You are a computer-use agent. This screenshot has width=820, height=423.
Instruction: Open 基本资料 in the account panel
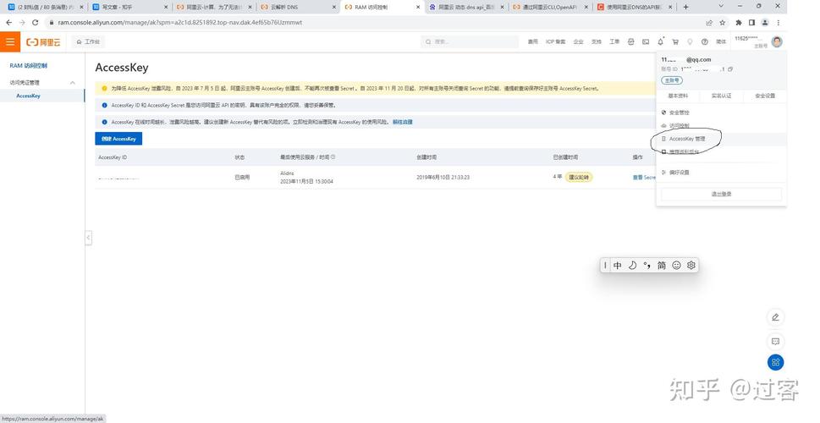pyautogui.click(x=679, y=96)
